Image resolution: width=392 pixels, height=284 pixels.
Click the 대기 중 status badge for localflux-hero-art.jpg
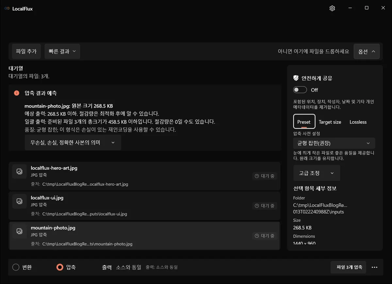[x=265, y=176]
